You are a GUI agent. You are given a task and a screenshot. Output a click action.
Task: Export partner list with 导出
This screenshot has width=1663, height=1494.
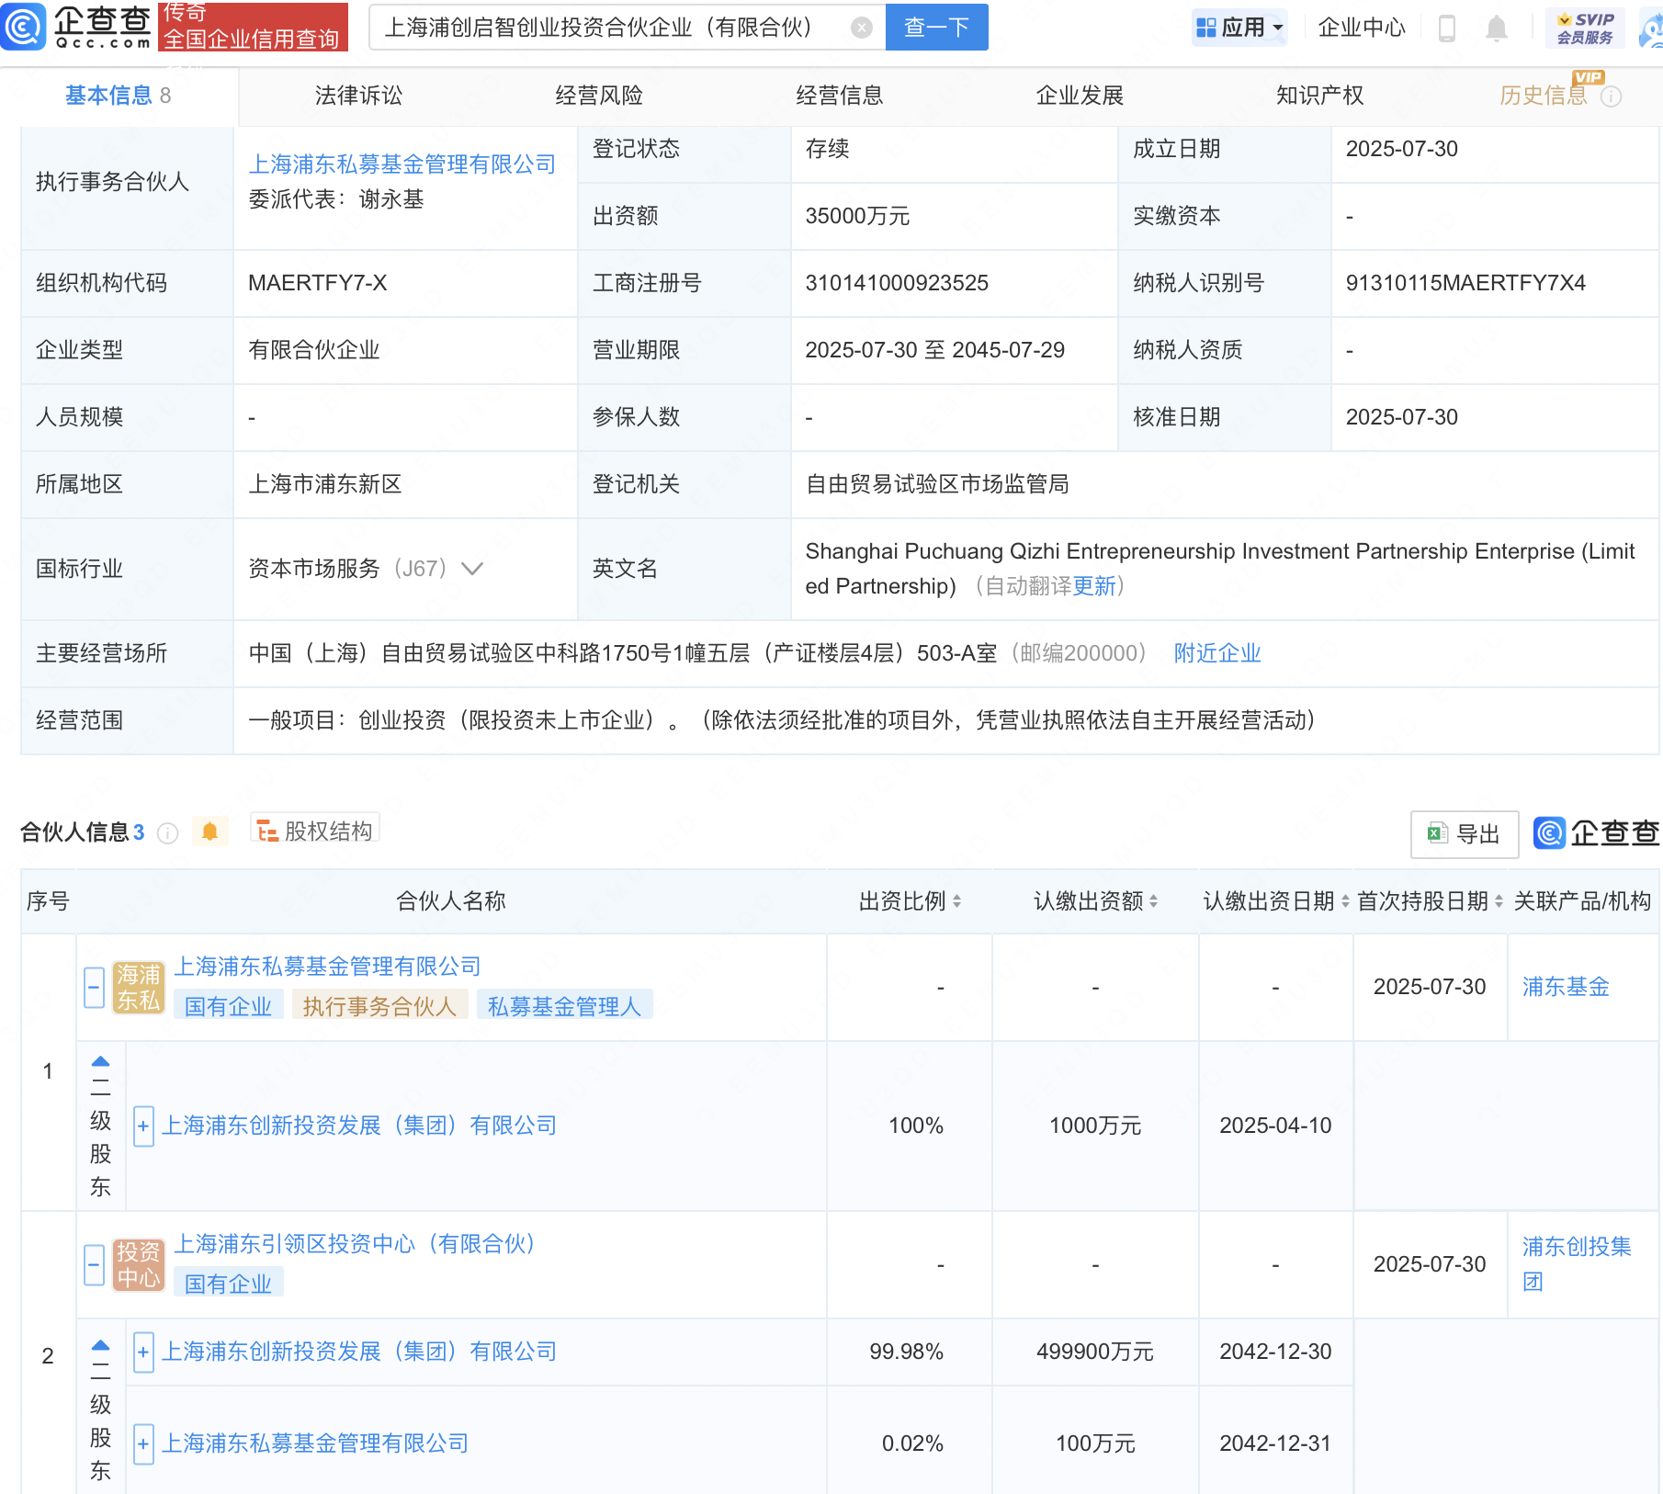1464,833
